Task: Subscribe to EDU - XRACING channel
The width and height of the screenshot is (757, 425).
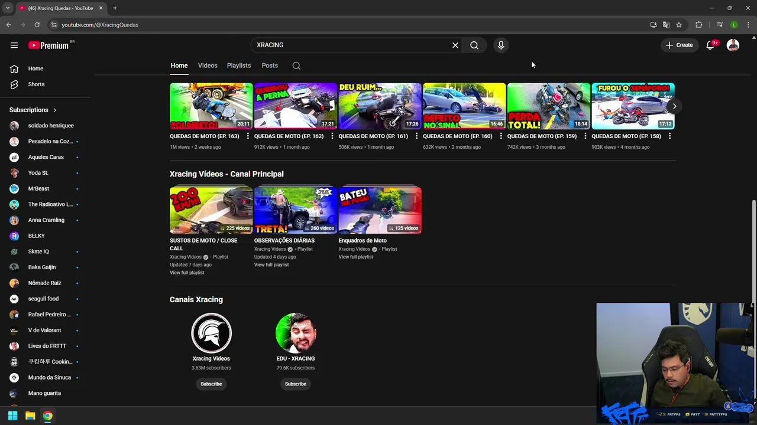Action: pyautogui.click(x=296, y=384)
